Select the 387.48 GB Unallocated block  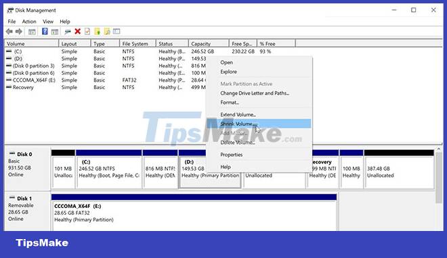click(399, 170)
